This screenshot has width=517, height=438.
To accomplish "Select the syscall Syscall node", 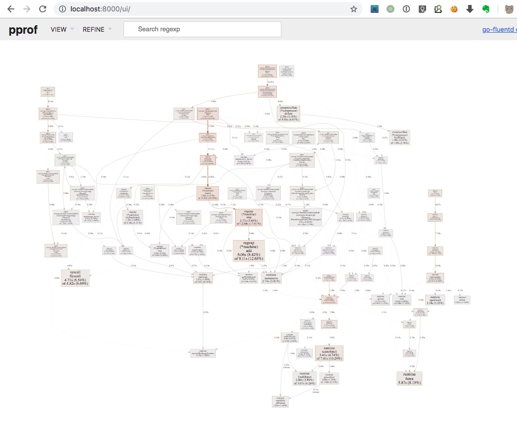I will pos(75,278).
